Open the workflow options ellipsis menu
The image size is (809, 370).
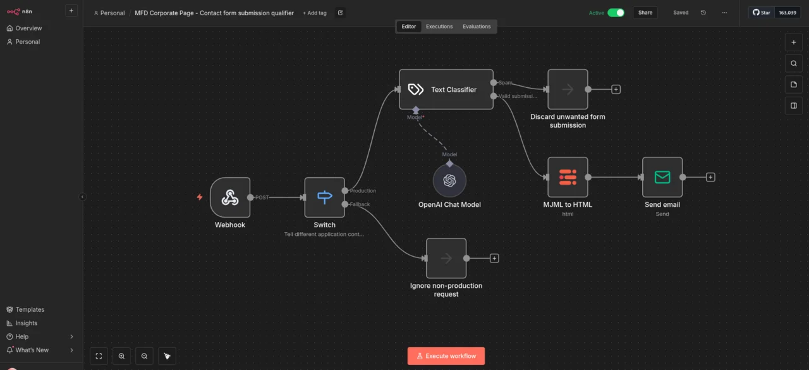(724, 12)
